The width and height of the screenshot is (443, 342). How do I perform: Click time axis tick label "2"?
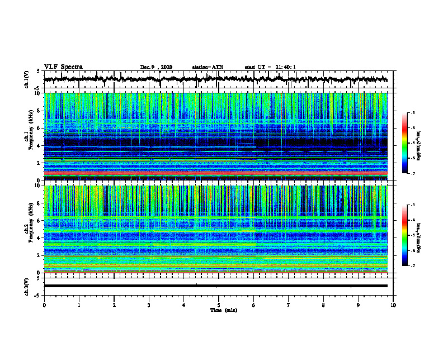pyautogui.click(x=114, y=305)
